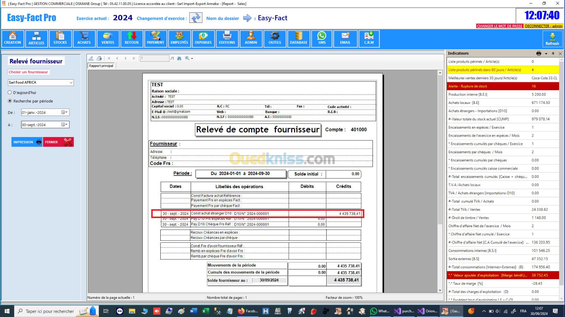Click the FERMER button
Image resolution: width=565 pixels, height=317 pixels.
click(58, 142)
